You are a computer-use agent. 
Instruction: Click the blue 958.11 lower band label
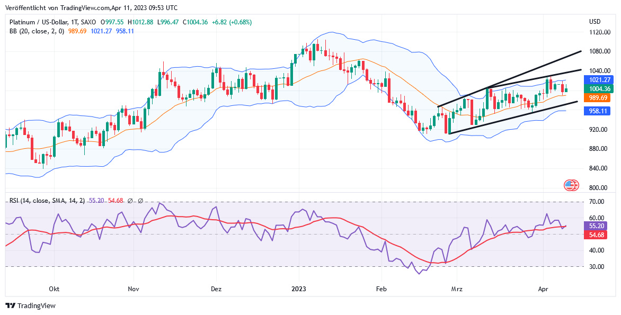[x=598, y=111]
